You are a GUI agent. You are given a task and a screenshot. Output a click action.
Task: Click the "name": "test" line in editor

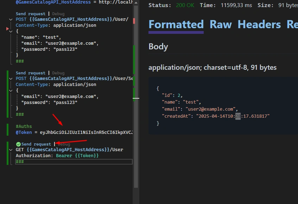click(41, 37)
